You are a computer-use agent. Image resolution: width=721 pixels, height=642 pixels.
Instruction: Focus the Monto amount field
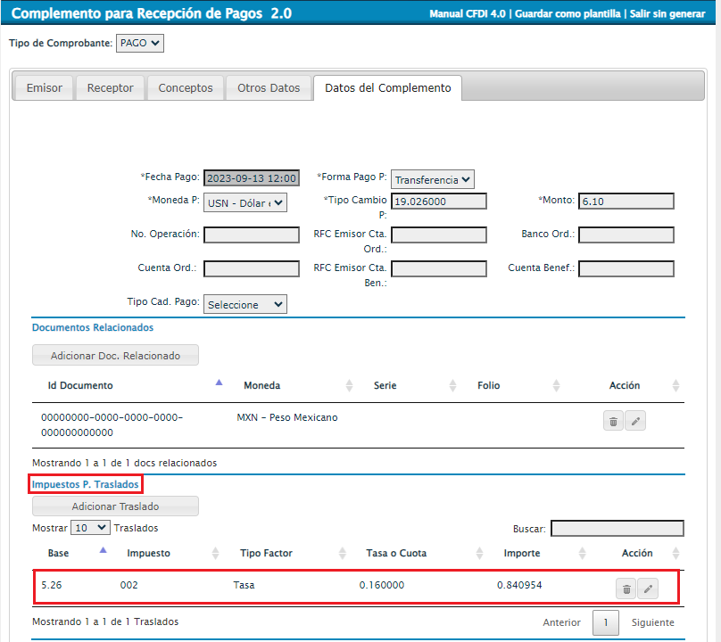coord(626,202)
